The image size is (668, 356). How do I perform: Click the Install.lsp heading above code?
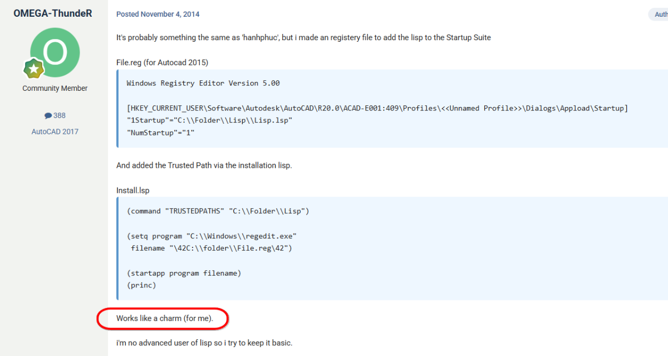[x=132, y=191]
